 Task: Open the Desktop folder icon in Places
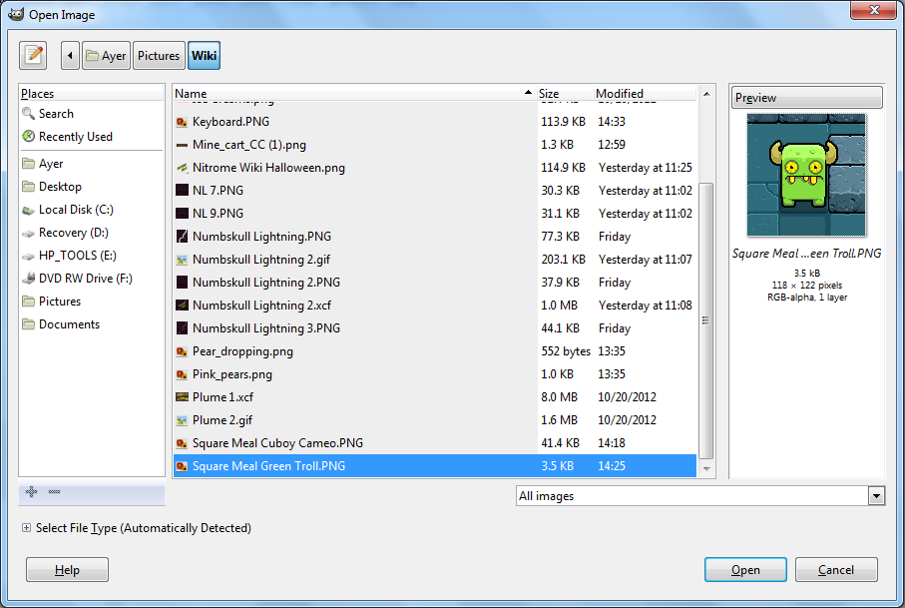coord(28,187)
